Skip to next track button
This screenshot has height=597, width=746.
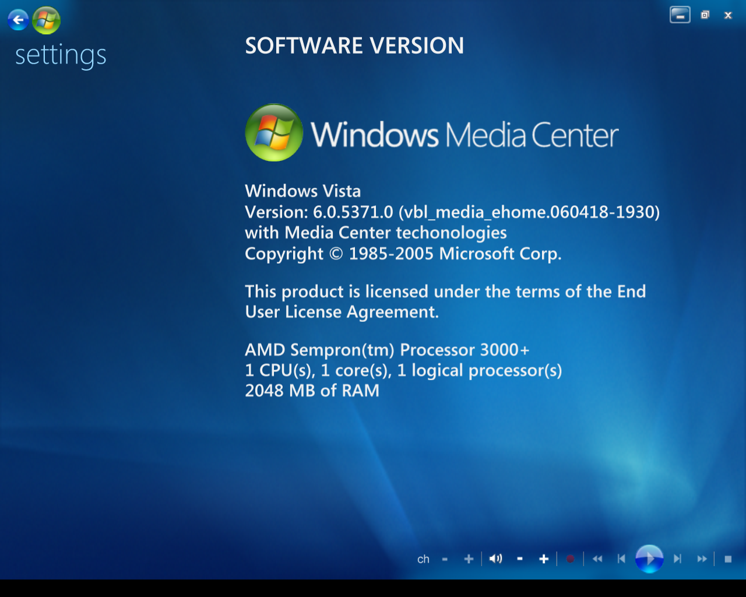677,559
